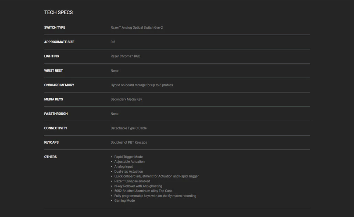This screenshot has width=354, height=217.
Task: Click None in the Passthrough row
Action: click(x=114, y=114)
